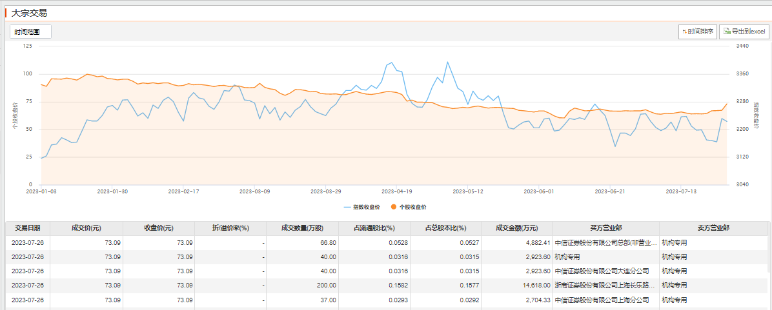Select the 4,882.41 trade amount cell
Screen dimensions: 772x310
(517, 243)
